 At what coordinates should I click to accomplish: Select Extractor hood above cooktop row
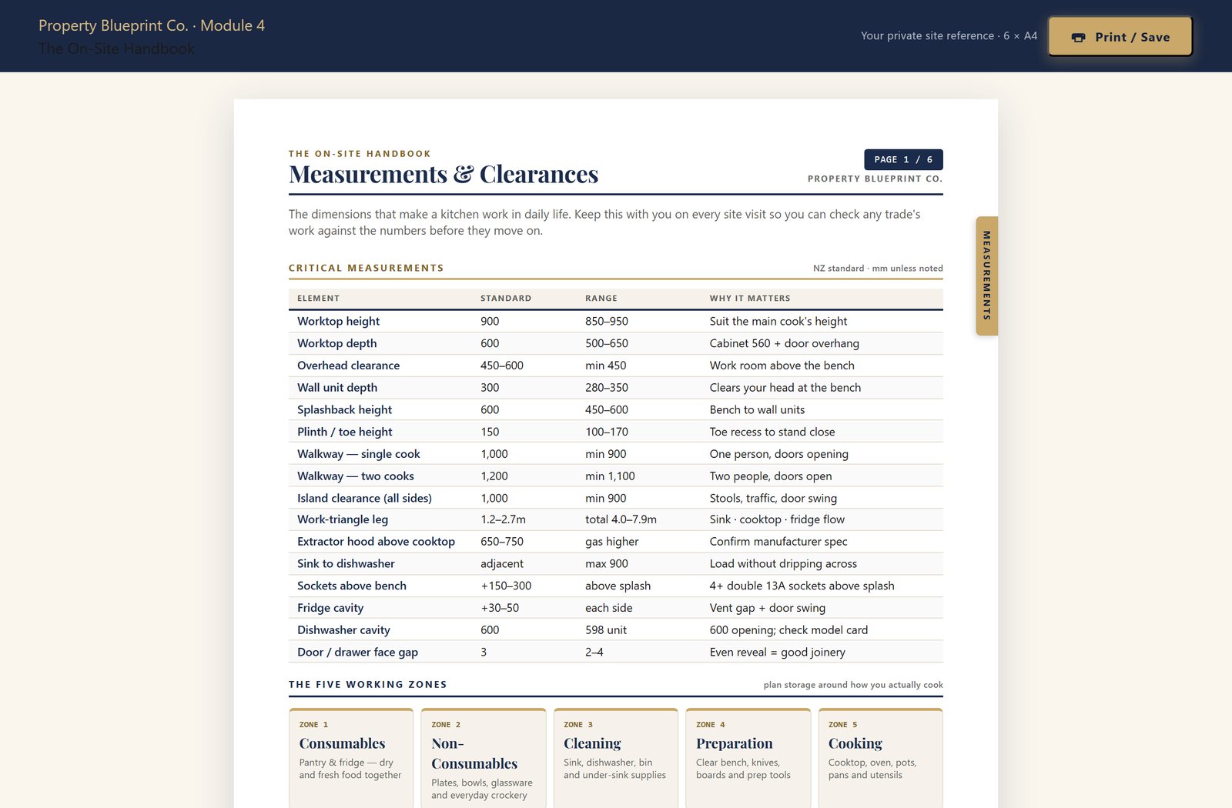[x=616, y=542]
